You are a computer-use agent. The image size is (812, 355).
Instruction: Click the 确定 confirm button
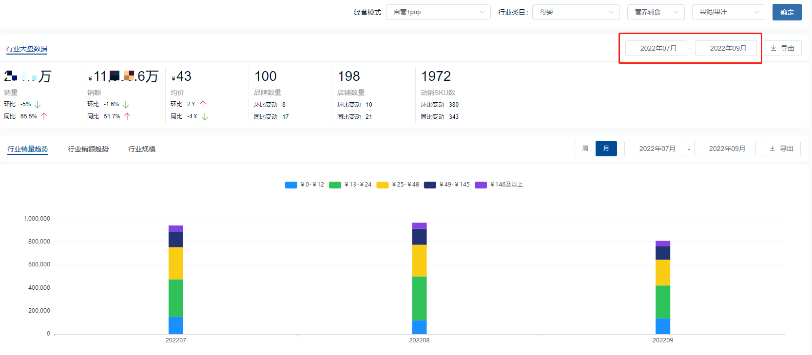click(x=787, y=12)
